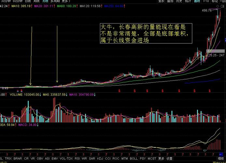
Task: Activate the 画线 drawing tool
Action: point(197,1)
